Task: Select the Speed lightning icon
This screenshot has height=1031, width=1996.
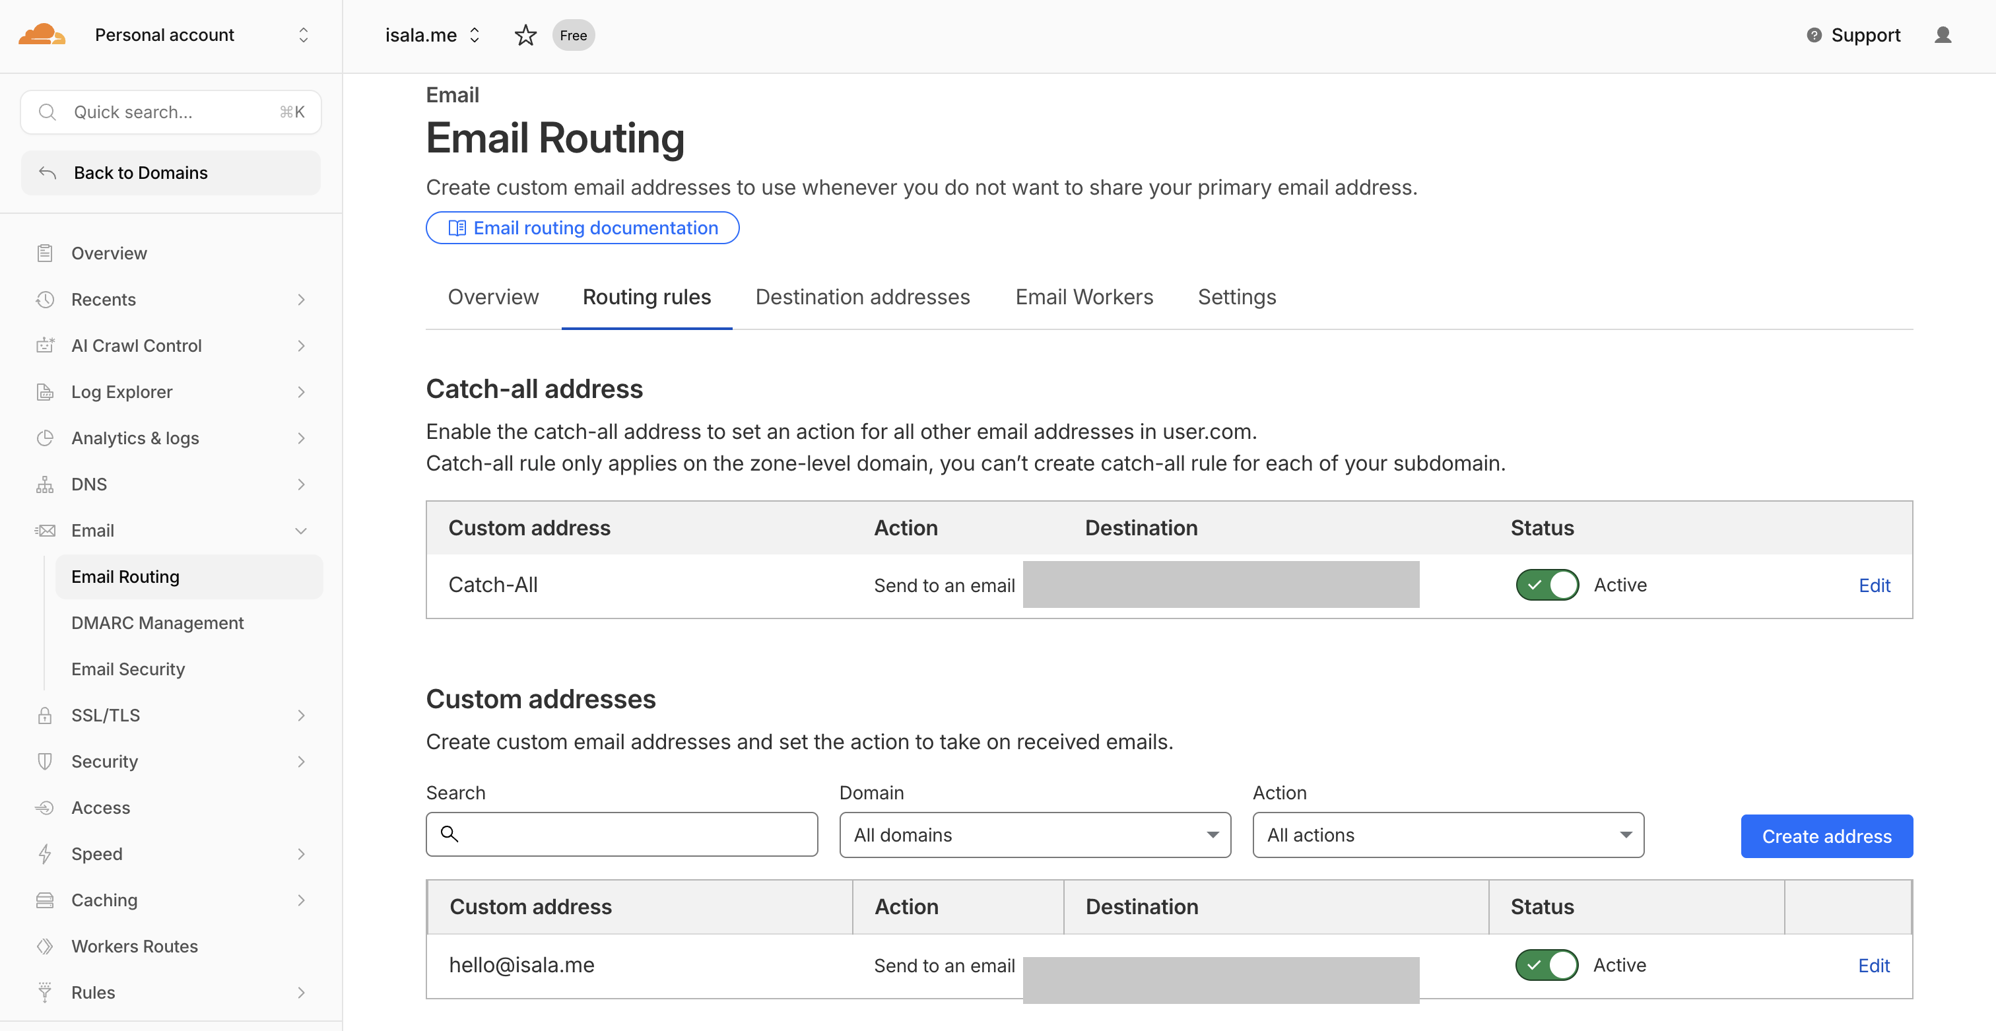Action: (x=45, y=853)
